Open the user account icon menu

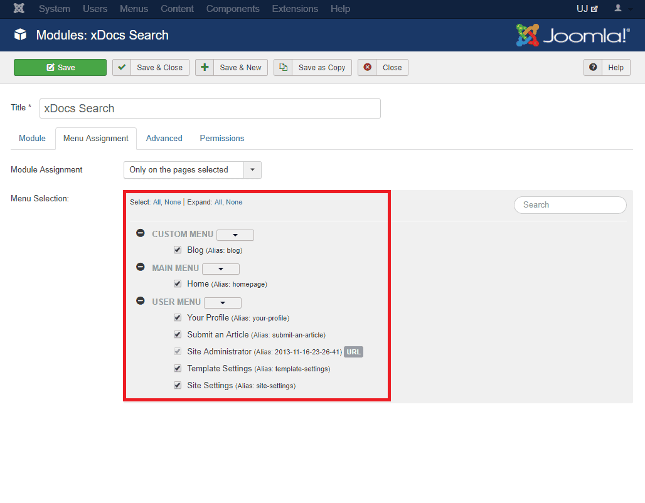pyautogui.click(x=621, y=9)
